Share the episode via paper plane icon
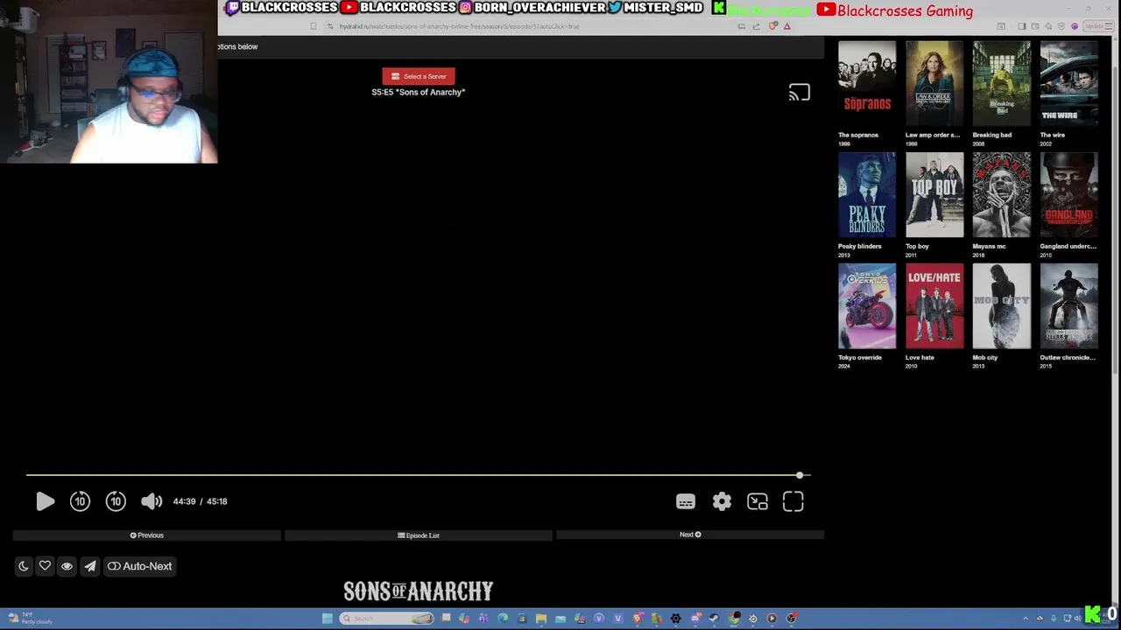The height and width of the screenshot is (630, 1121). pyautogui.click(x=89, y=566)
